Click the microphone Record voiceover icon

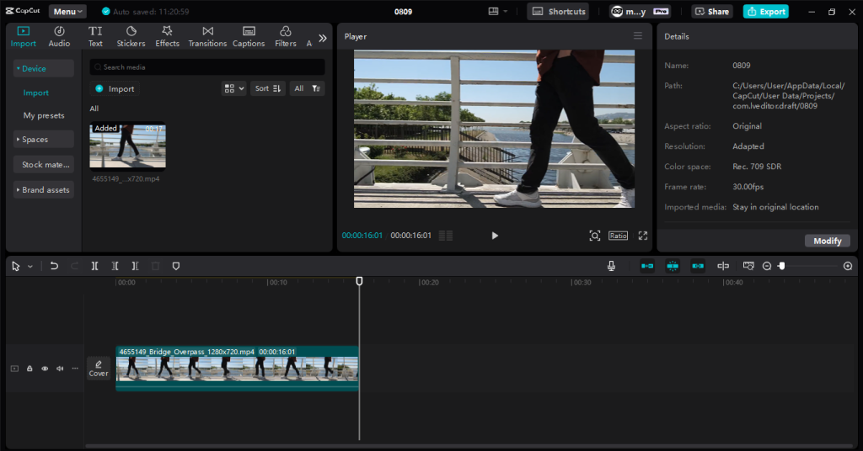click(611, 266)
